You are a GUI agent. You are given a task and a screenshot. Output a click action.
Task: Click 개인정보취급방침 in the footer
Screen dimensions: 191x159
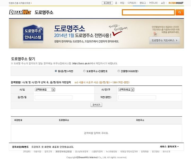point(63,152)
